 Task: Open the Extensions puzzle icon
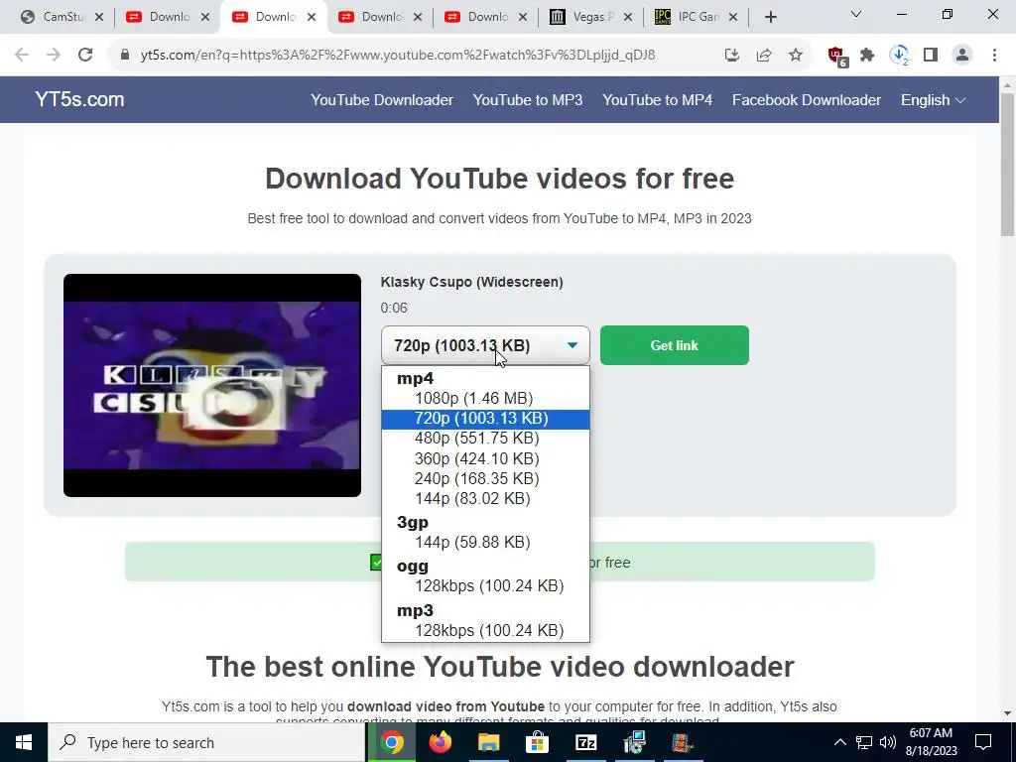[867, 56]
